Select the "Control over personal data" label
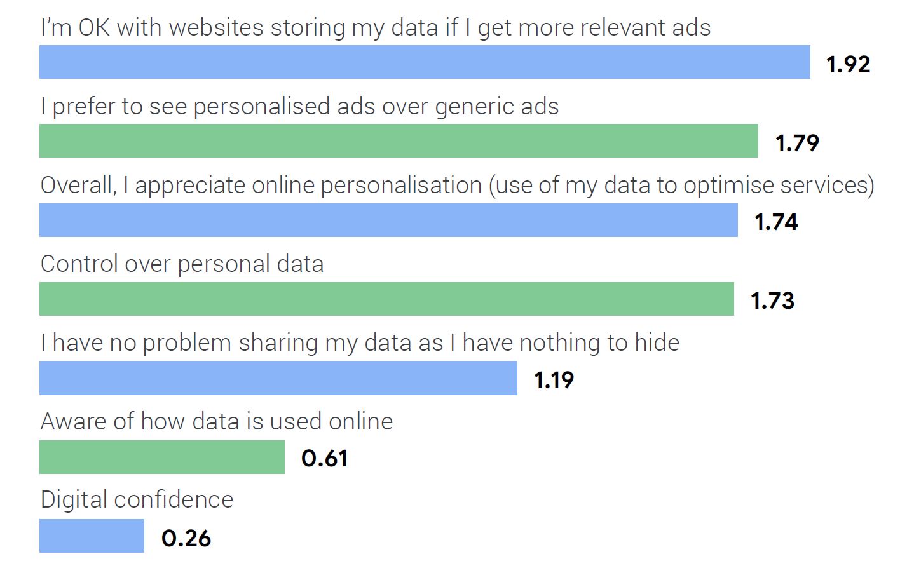This screenshot has height=561, width=907. pos(182,264)
